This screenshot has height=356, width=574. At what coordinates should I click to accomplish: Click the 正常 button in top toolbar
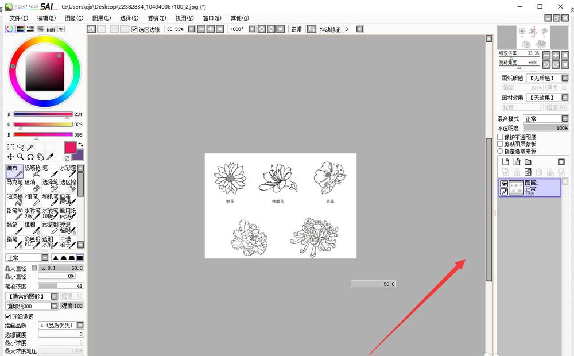[296, 29]
